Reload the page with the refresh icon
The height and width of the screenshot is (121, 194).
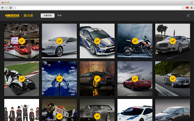[11, 8]
